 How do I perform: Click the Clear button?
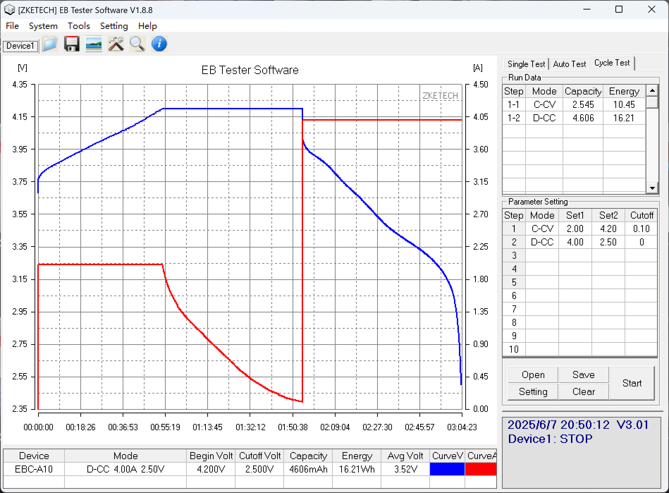click(584, 392)
